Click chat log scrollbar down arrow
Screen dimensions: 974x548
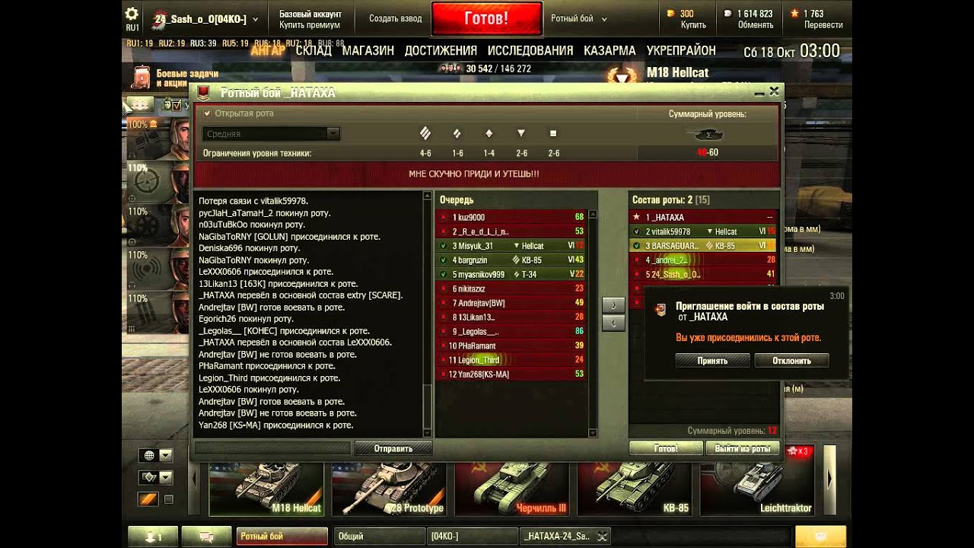pyautogui.click(x=427, y=432)
